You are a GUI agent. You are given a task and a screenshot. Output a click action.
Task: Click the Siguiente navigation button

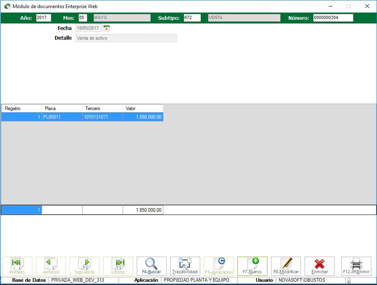pyautogui.click(x=85, y=266)
